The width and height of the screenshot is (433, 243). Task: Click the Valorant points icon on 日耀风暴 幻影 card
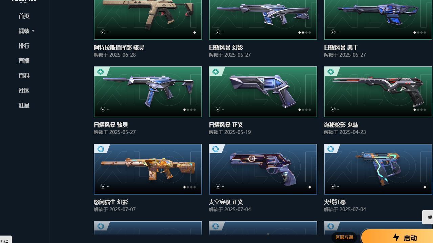(218, 32)
